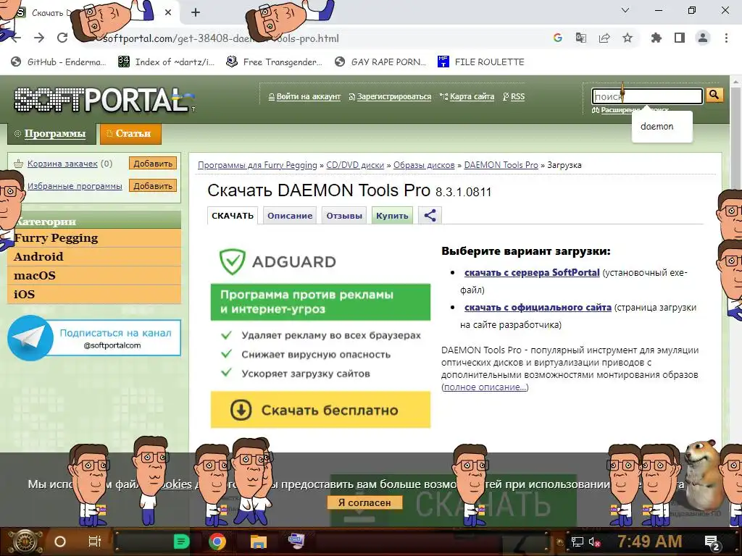
Task: Select the Furry Pegging category
Action: (x=94, y=237)
